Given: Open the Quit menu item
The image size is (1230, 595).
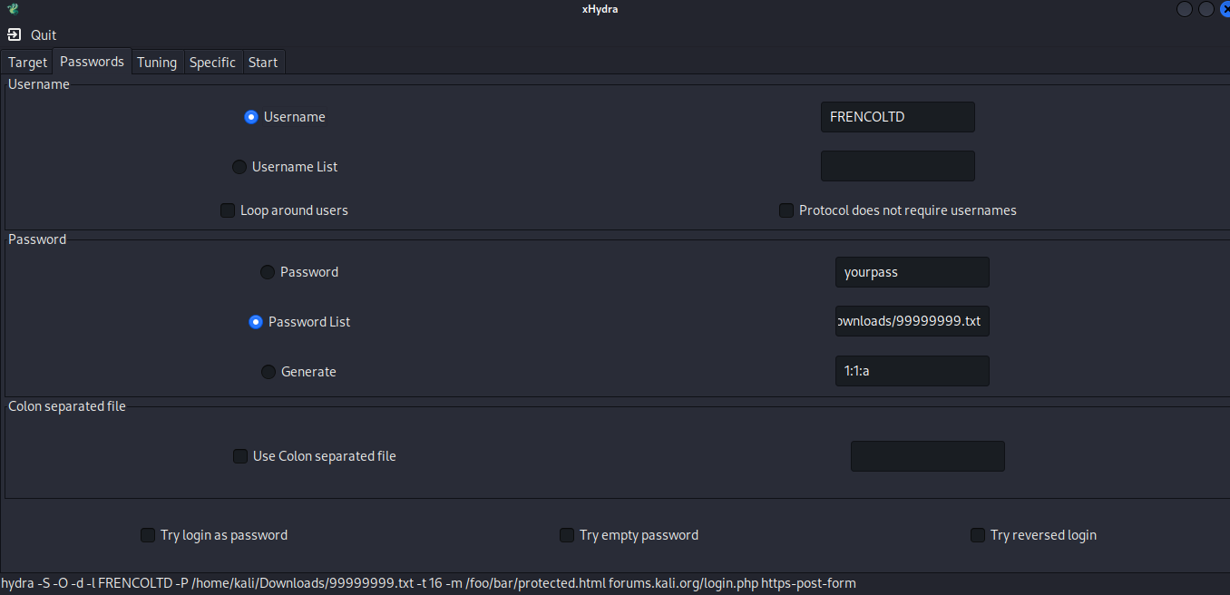Looking at the screenshot, I should [x=44, y=35].
